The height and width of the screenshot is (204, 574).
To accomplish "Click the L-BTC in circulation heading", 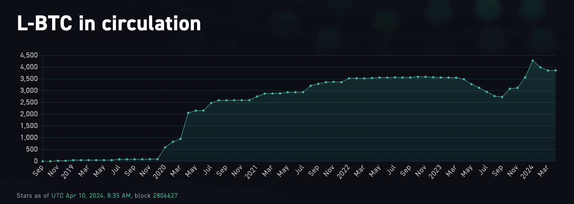I will pos(109,23).
